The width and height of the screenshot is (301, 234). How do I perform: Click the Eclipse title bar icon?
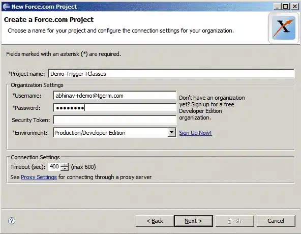[x=7, y=7]
